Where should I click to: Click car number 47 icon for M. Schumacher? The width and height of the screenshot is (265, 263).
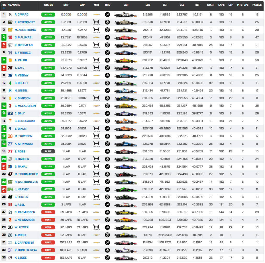(10, 174)
